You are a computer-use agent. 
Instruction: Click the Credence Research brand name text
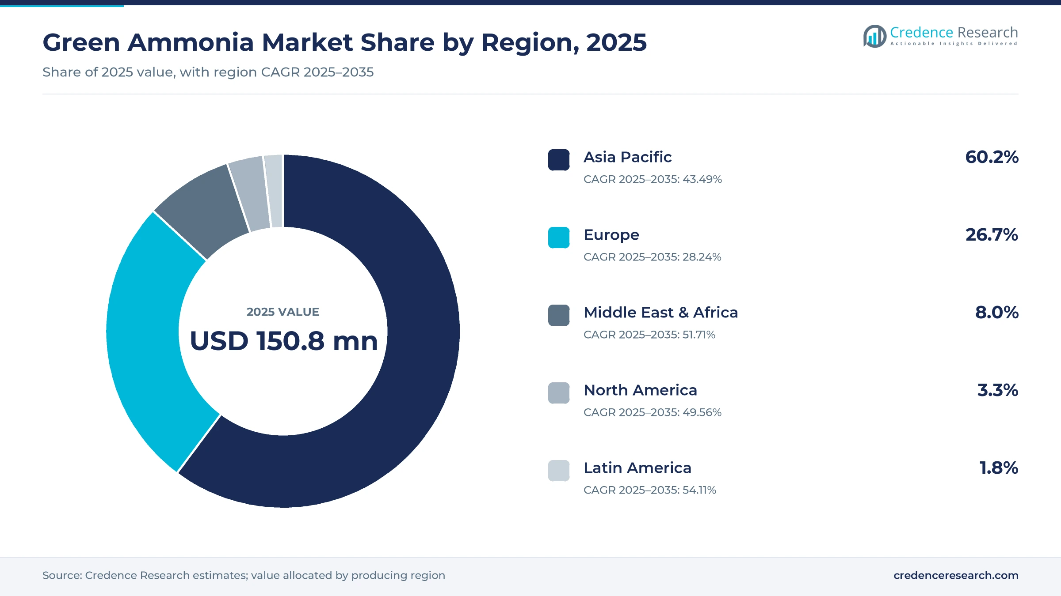pos(954,32)
